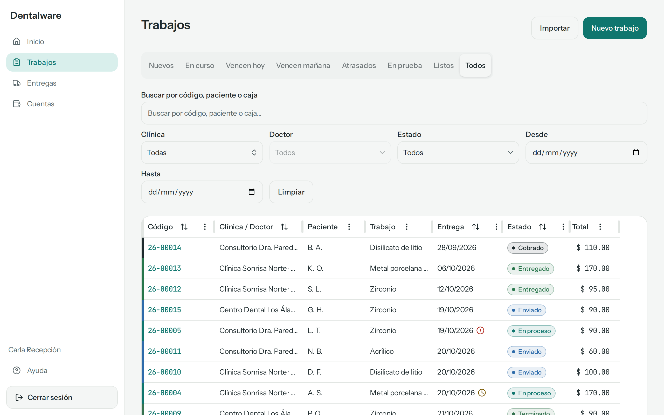This screenshot has height=415, width=664.
Task: Open Código column options menu
Action: [205, 227]
